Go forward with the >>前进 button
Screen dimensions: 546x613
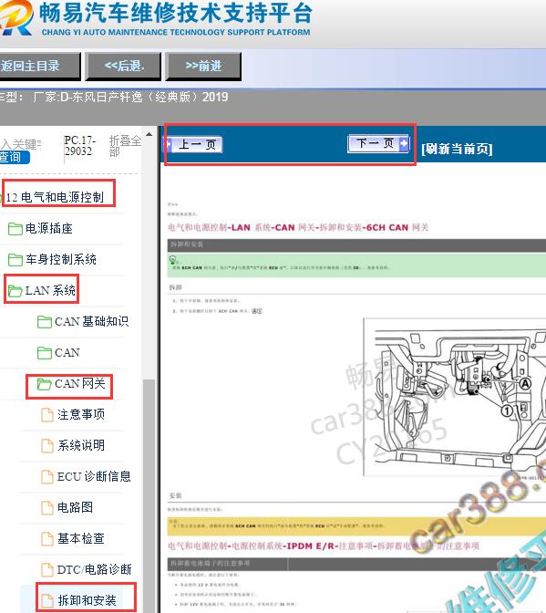point(203,66)
